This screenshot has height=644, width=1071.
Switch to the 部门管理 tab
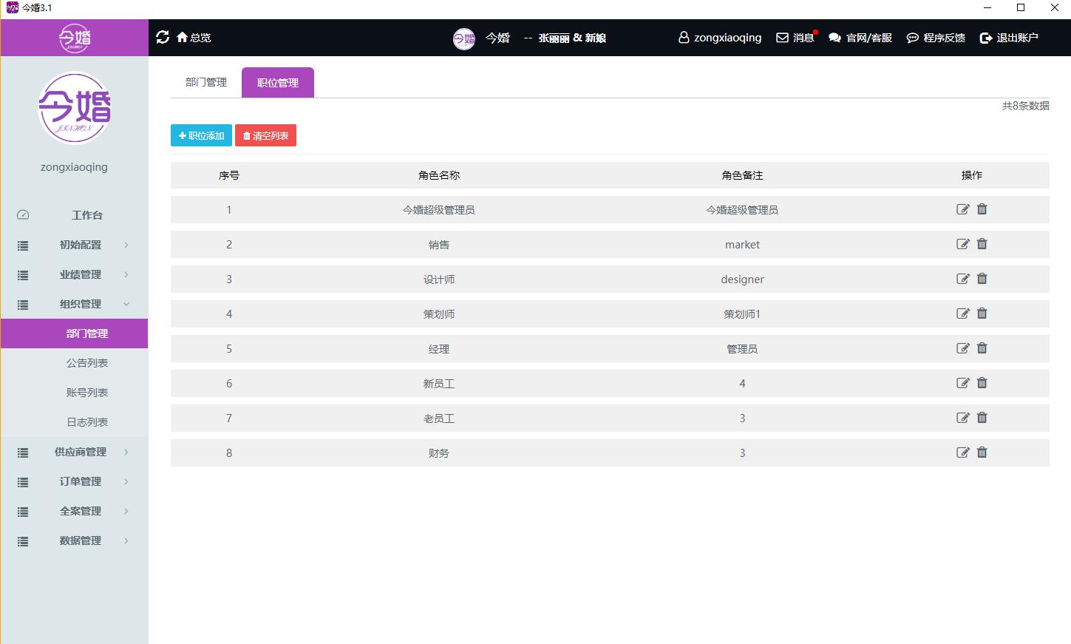point(206,82)
